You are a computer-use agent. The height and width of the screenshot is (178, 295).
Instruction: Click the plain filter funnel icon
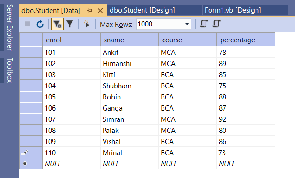click(70, 24)
